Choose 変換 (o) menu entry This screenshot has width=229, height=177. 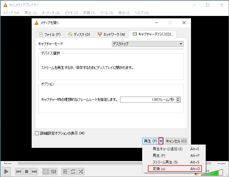pos(175,169)
